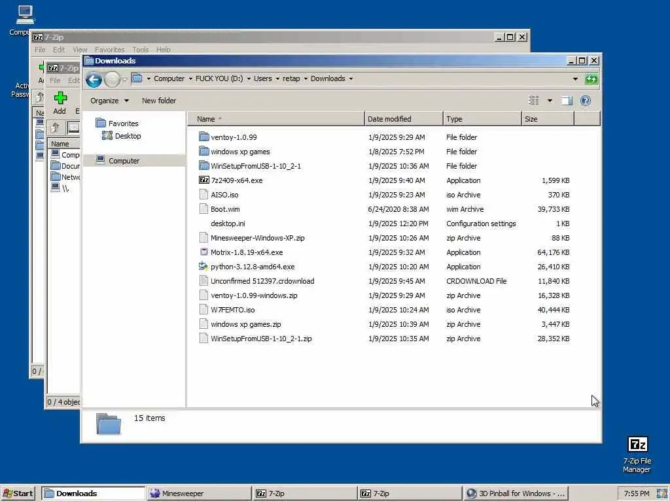670x502 pixels.
Task: Click the 7-Zip File Manager desktop icon
Action: pos(637,455)
